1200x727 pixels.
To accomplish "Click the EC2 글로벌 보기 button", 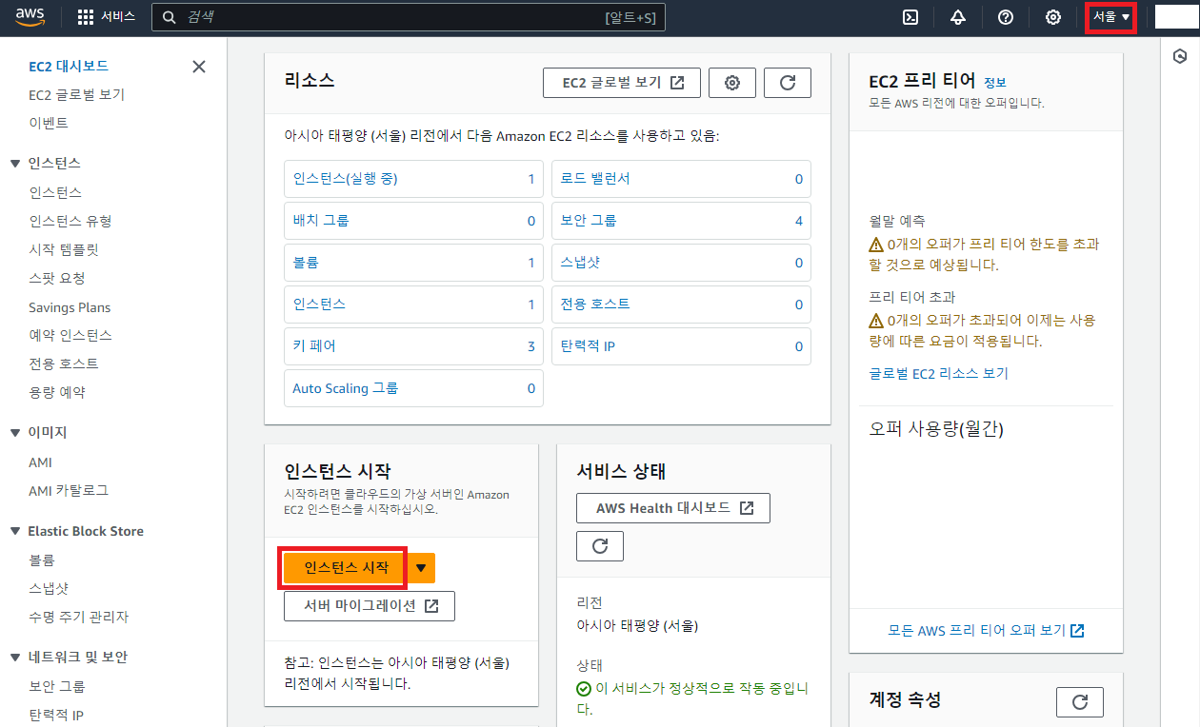I will (x=622, y=83).
